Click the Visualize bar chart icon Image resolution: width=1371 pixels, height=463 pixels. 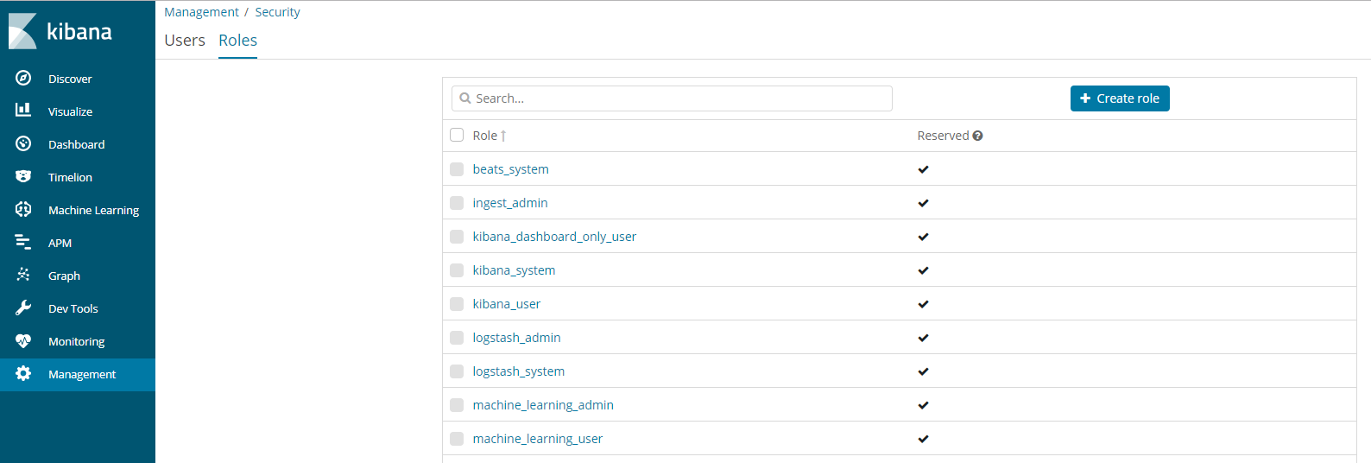point(23,111)
